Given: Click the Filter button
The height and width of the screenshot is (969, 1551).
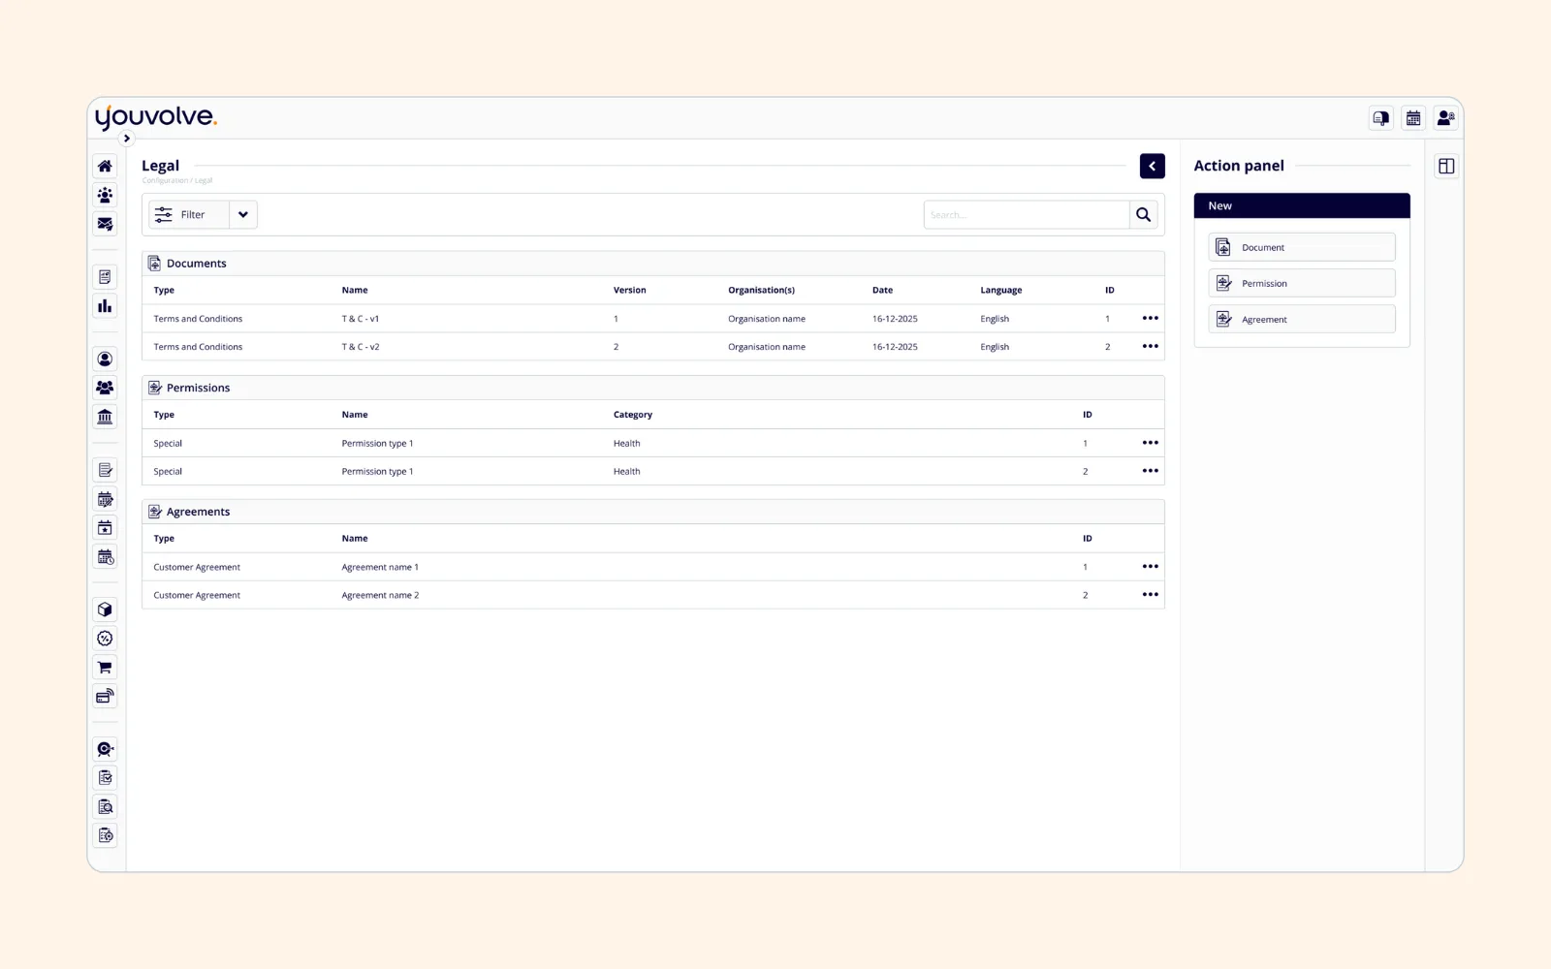Looking at the screenshot, I should [x=189, y=215].
